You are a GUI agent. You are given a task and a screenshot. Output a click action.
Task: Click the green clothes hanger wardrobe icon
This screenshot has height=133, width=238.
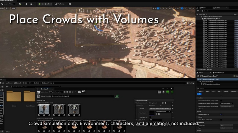coord(117,96)
